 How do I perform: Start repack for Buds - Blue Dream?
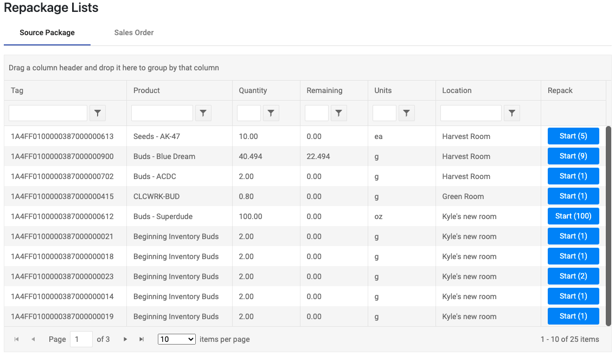(573, 156)
